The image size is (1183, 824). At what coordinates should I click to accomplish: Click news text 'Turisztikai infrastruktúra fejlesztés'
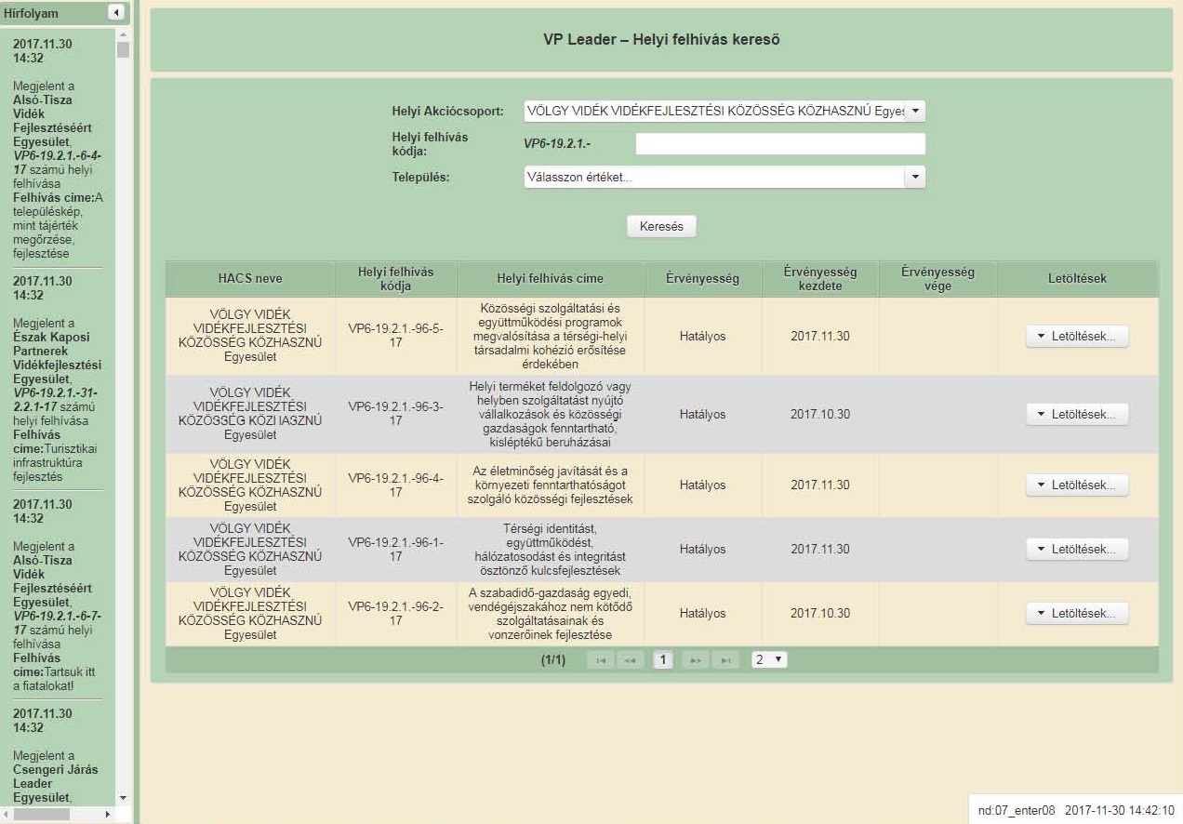tap(56, 463)
